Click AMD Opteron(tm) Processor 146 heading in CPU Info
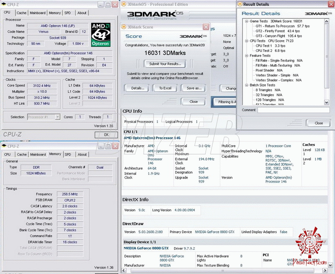This screenshot has width=335, height=274. click(x=152, y=138)
